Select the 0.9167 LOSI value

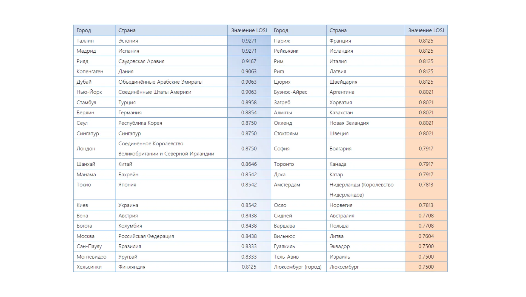(249, 61)
